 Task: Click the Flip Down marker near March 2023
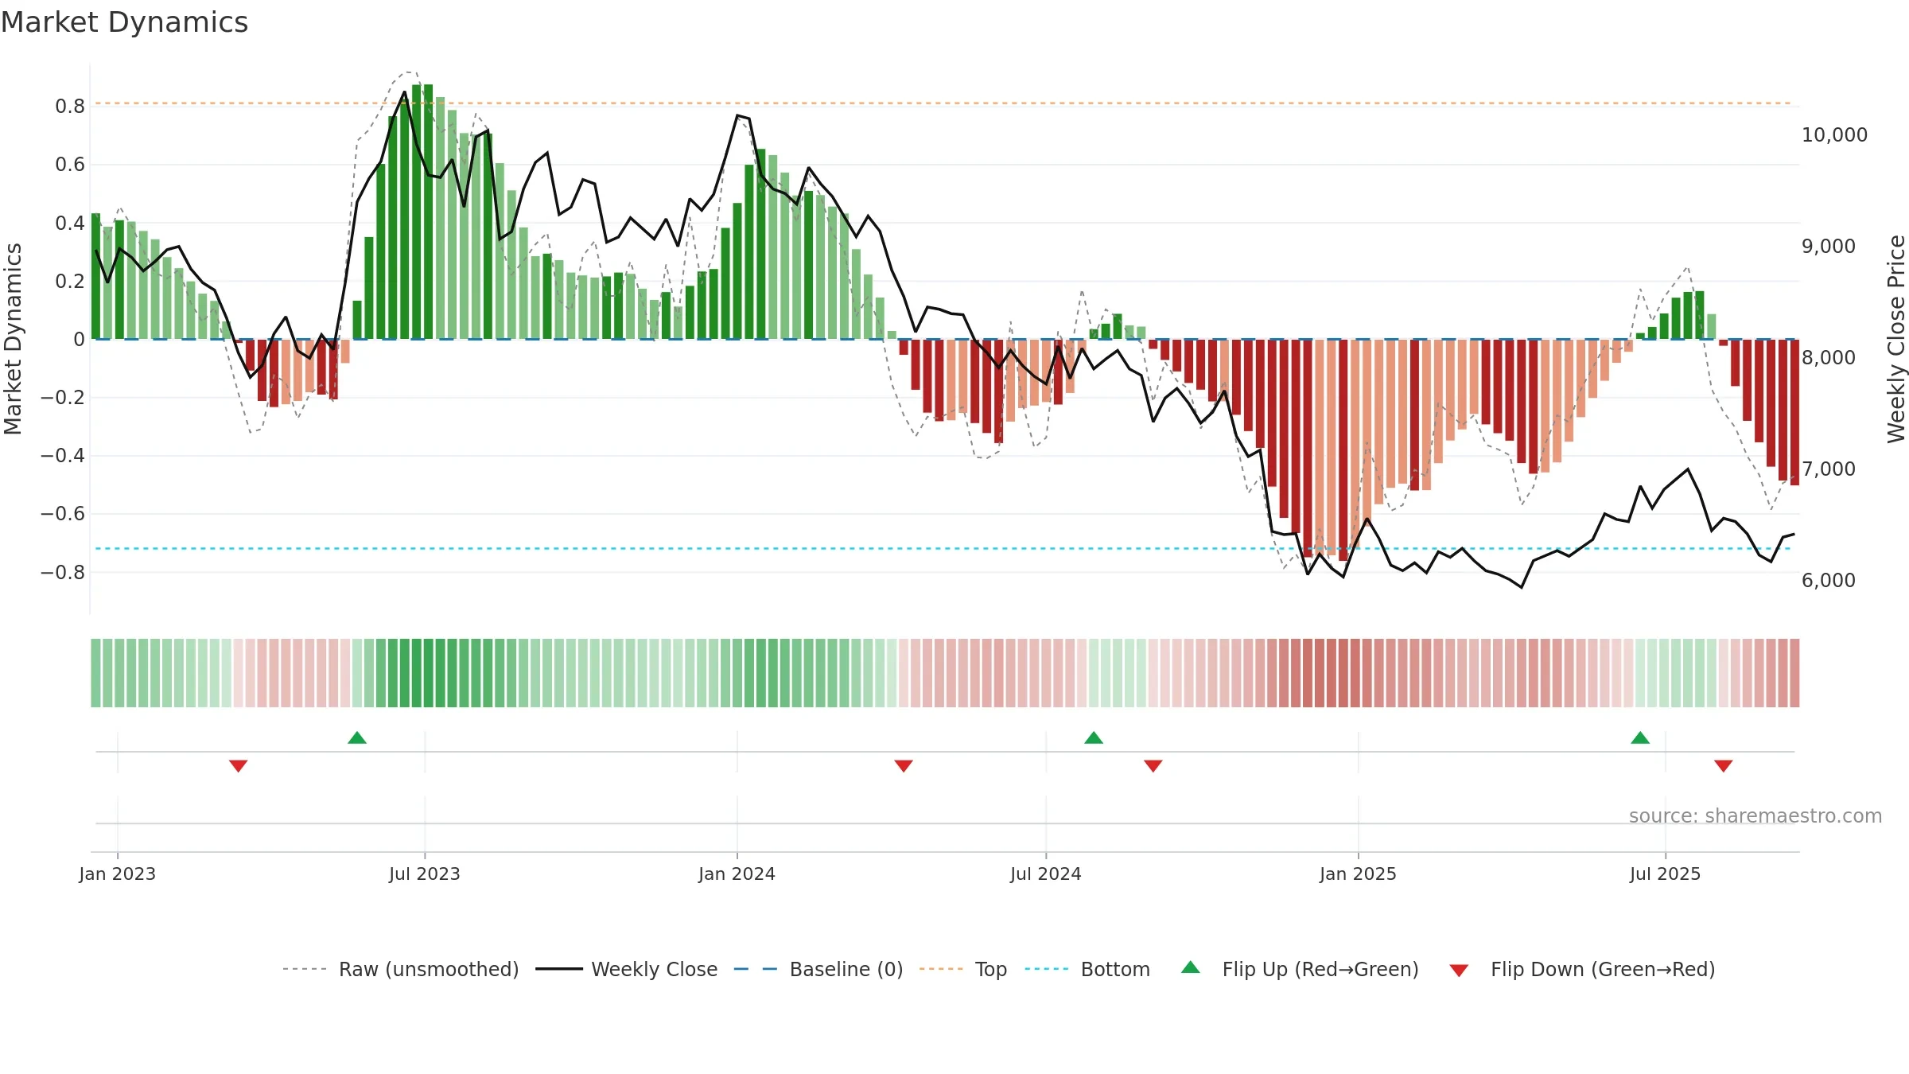pos(239,766)
